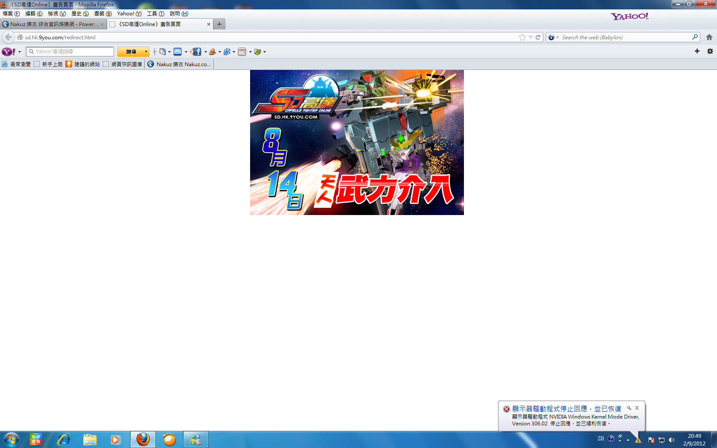The width and height of the screenshot is (717, 448).
Task: Click the back navigation arrow button
Action: tap(8, 37)
